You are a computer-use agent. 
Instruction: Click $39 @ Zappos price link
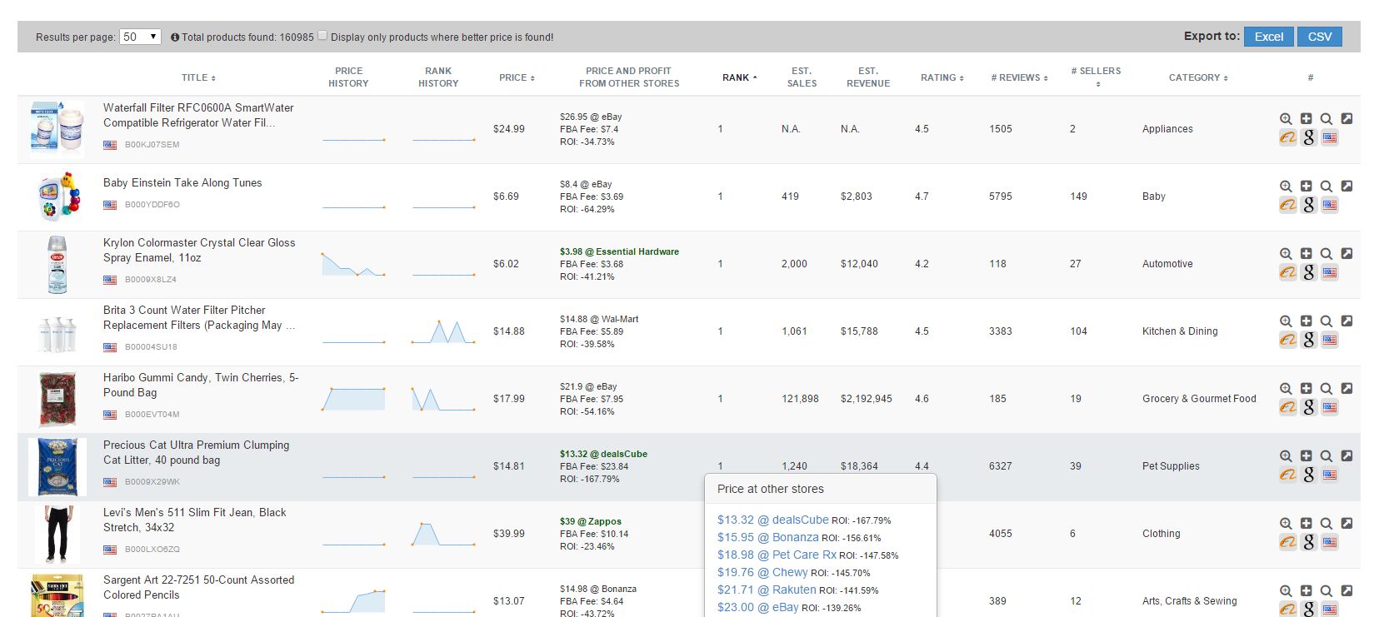[x=590, y=521]
